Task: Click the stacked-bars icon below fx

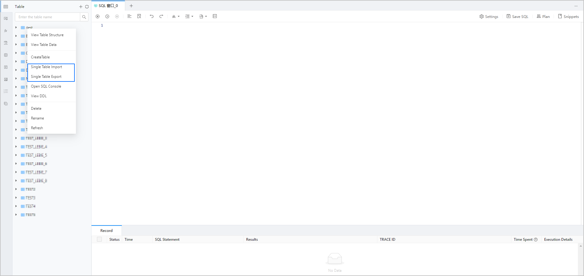Action: [6, 43]
